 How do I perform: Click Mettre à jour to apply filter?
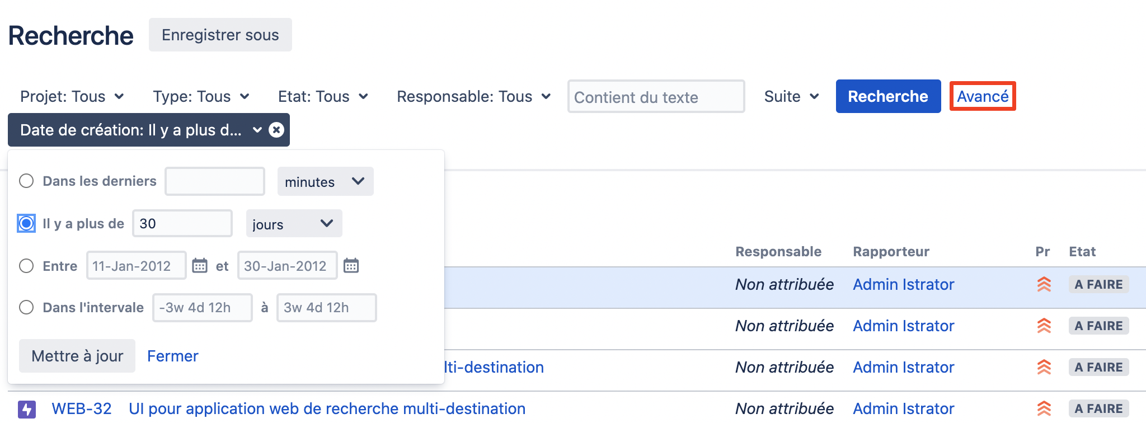coord(77,356)
